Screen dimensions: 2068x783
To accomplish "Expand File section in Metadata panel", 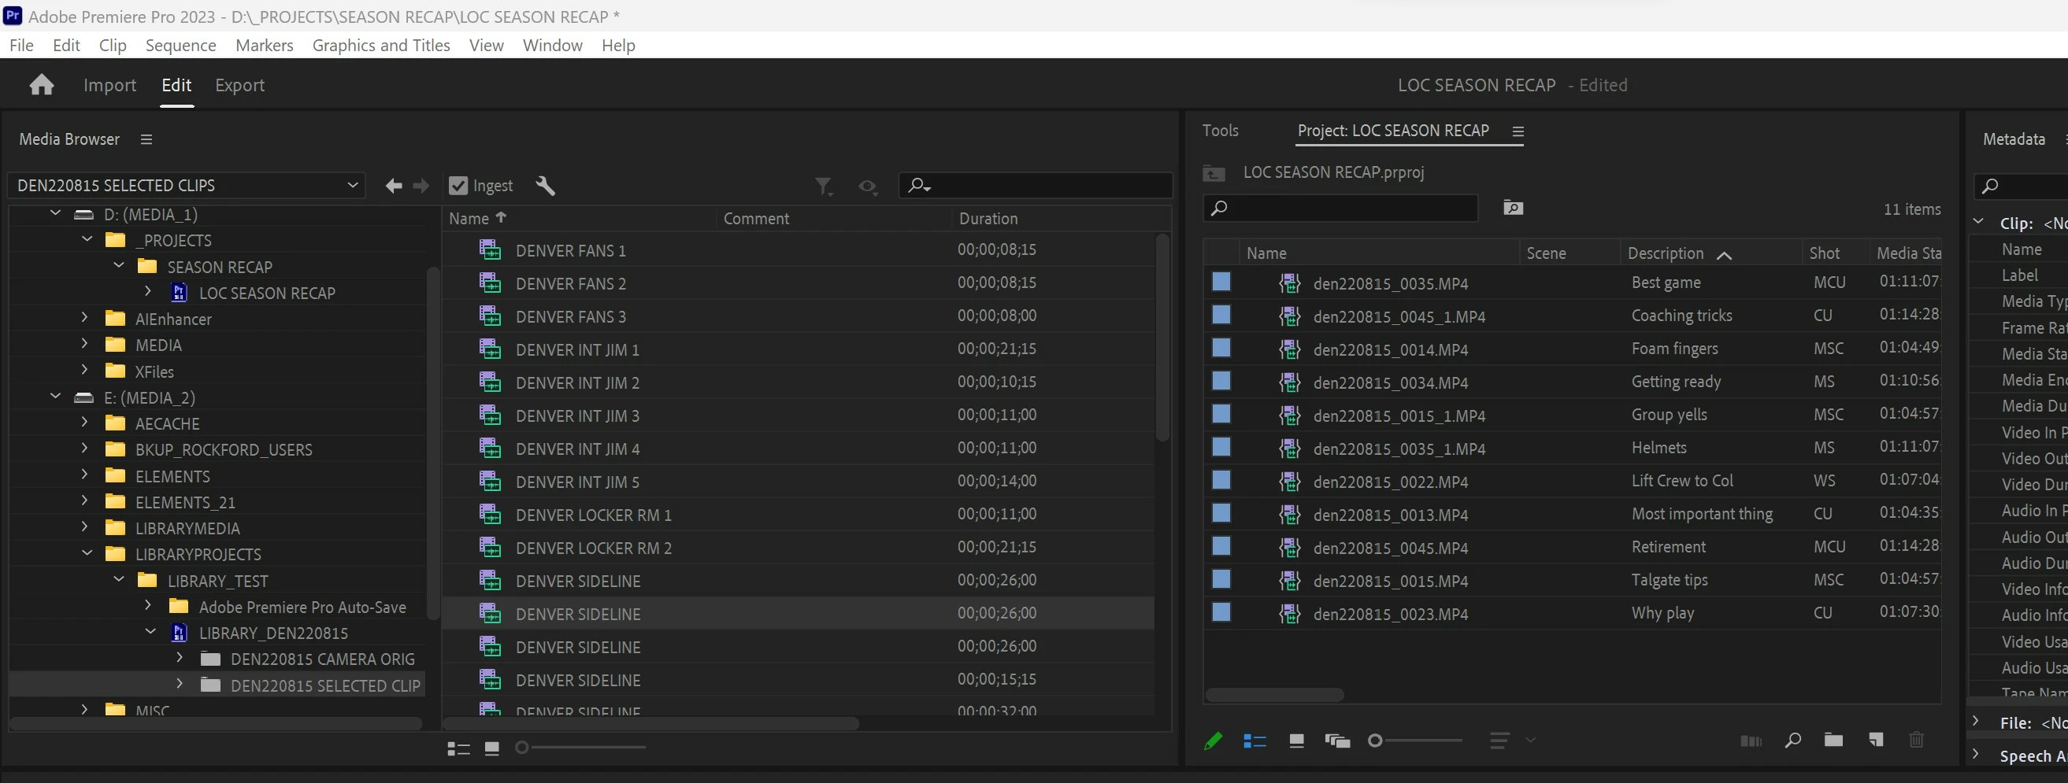I will [x=1976, y=722].
